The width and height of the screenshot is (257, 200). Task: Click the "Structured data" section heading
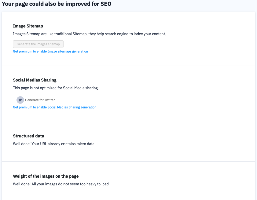click(x=28, y=136)
